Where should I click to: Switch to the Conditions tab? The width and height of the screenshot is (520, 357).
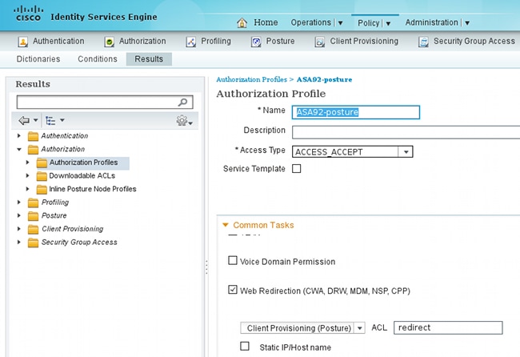point(98,59)
